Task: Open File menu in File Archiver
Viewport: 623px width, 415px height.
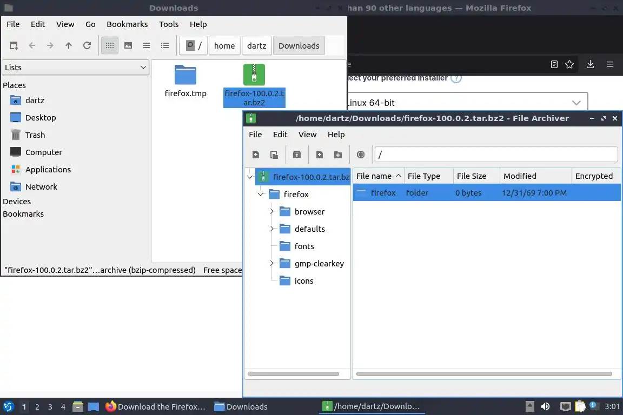Action: pos(255,135)
